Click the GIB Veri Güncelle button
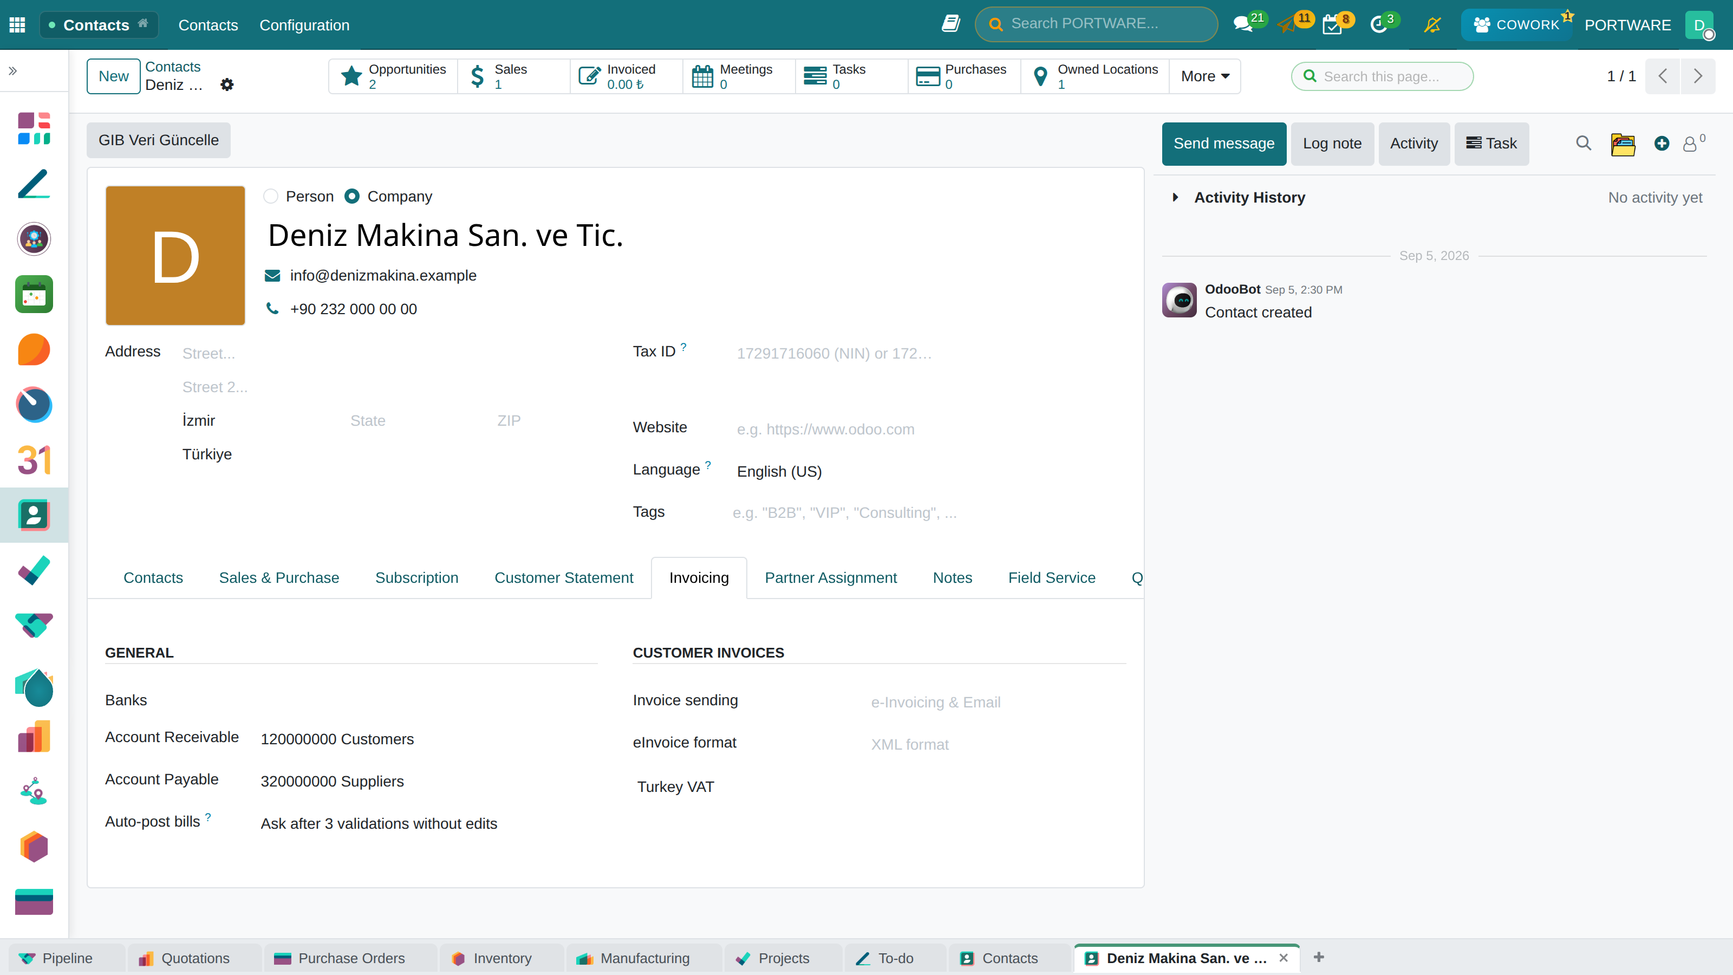The height and width of the screenshot is (975, 1733). pos(158,140)
